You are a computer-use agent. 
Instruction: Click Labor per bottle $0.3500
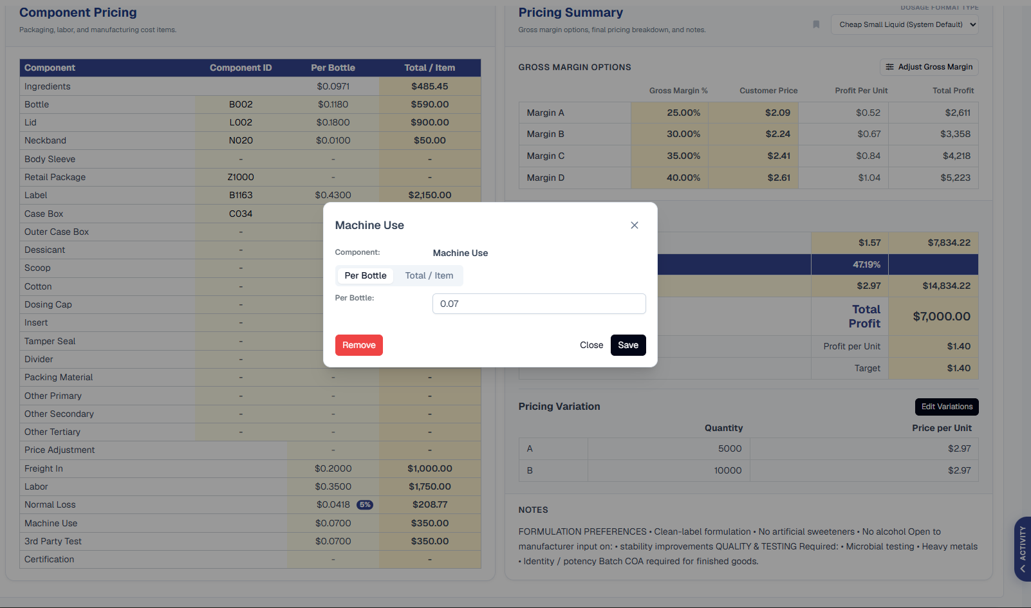point(333,486)
